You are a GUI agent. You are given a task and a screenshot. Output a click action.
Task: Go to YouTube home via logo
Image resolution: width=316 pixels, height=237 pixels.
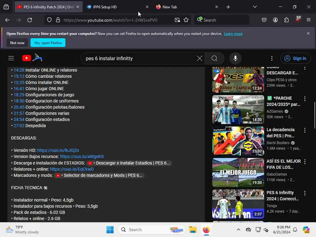tap(32, 58)
